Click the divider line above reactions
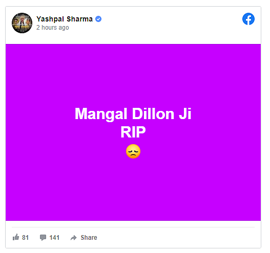This screenshot has height=253, width=270. (x=133, y=227)
